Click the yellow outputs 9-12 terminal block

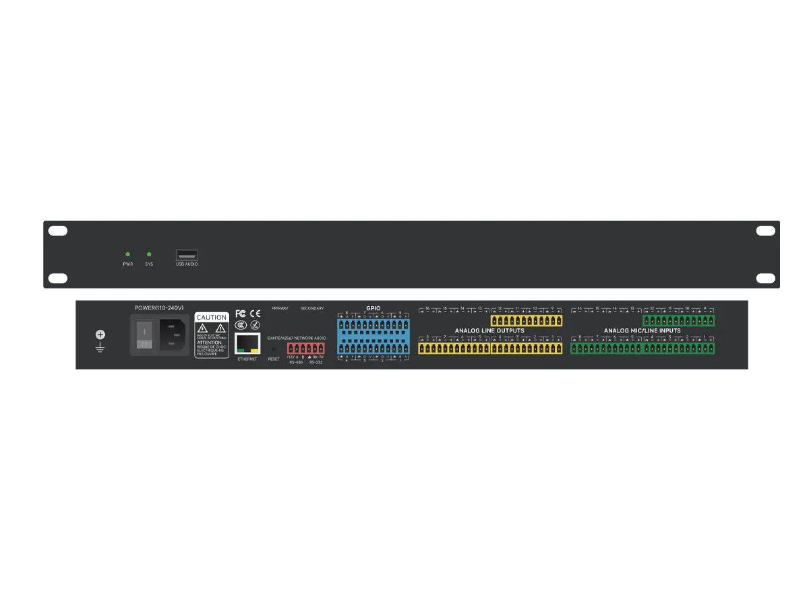click(x=527, y=320)
